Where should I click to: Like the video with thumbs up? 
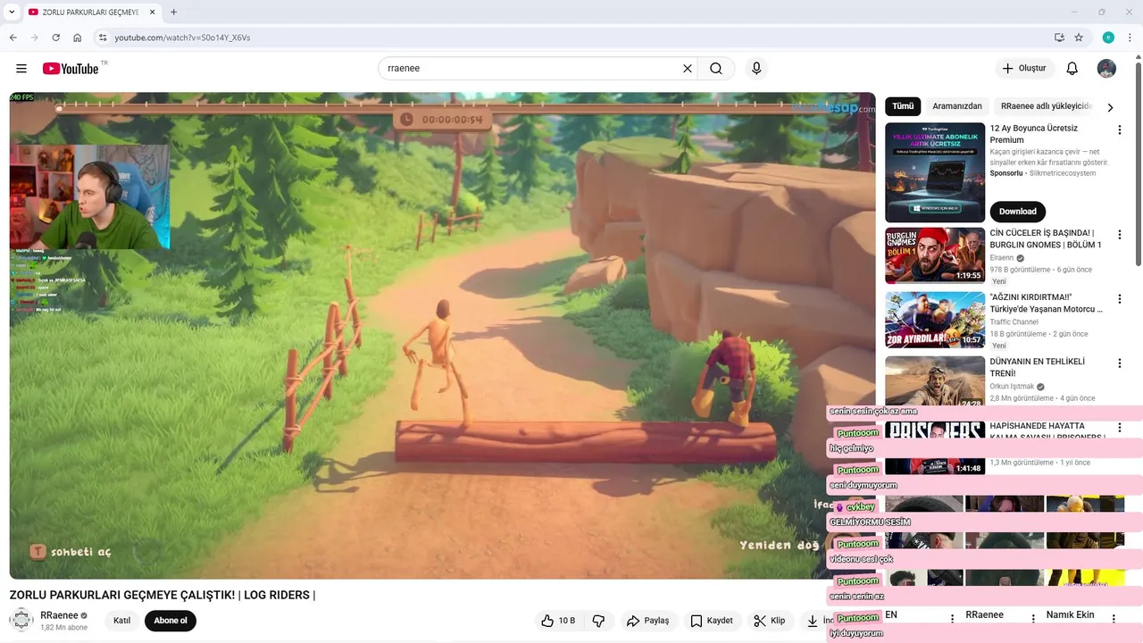tap(559, 621)
